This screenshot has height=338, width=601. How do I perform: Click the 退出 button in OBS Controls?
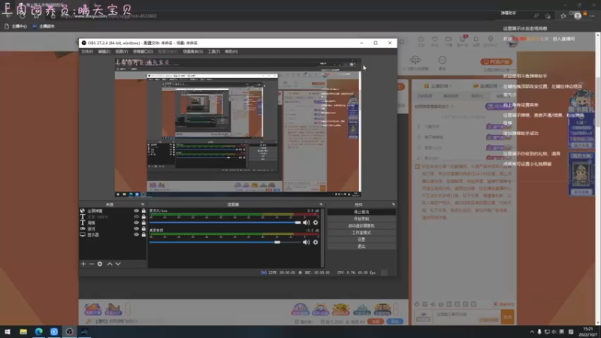(x=361, y=246)
